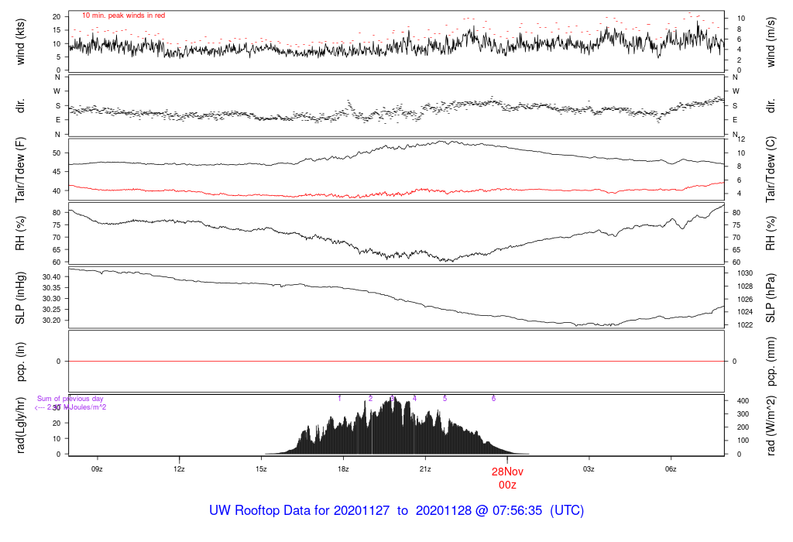Click the "400" W/m^2 tick value
The height and width of the screenshot is (542, 793).
coord(743,400)
